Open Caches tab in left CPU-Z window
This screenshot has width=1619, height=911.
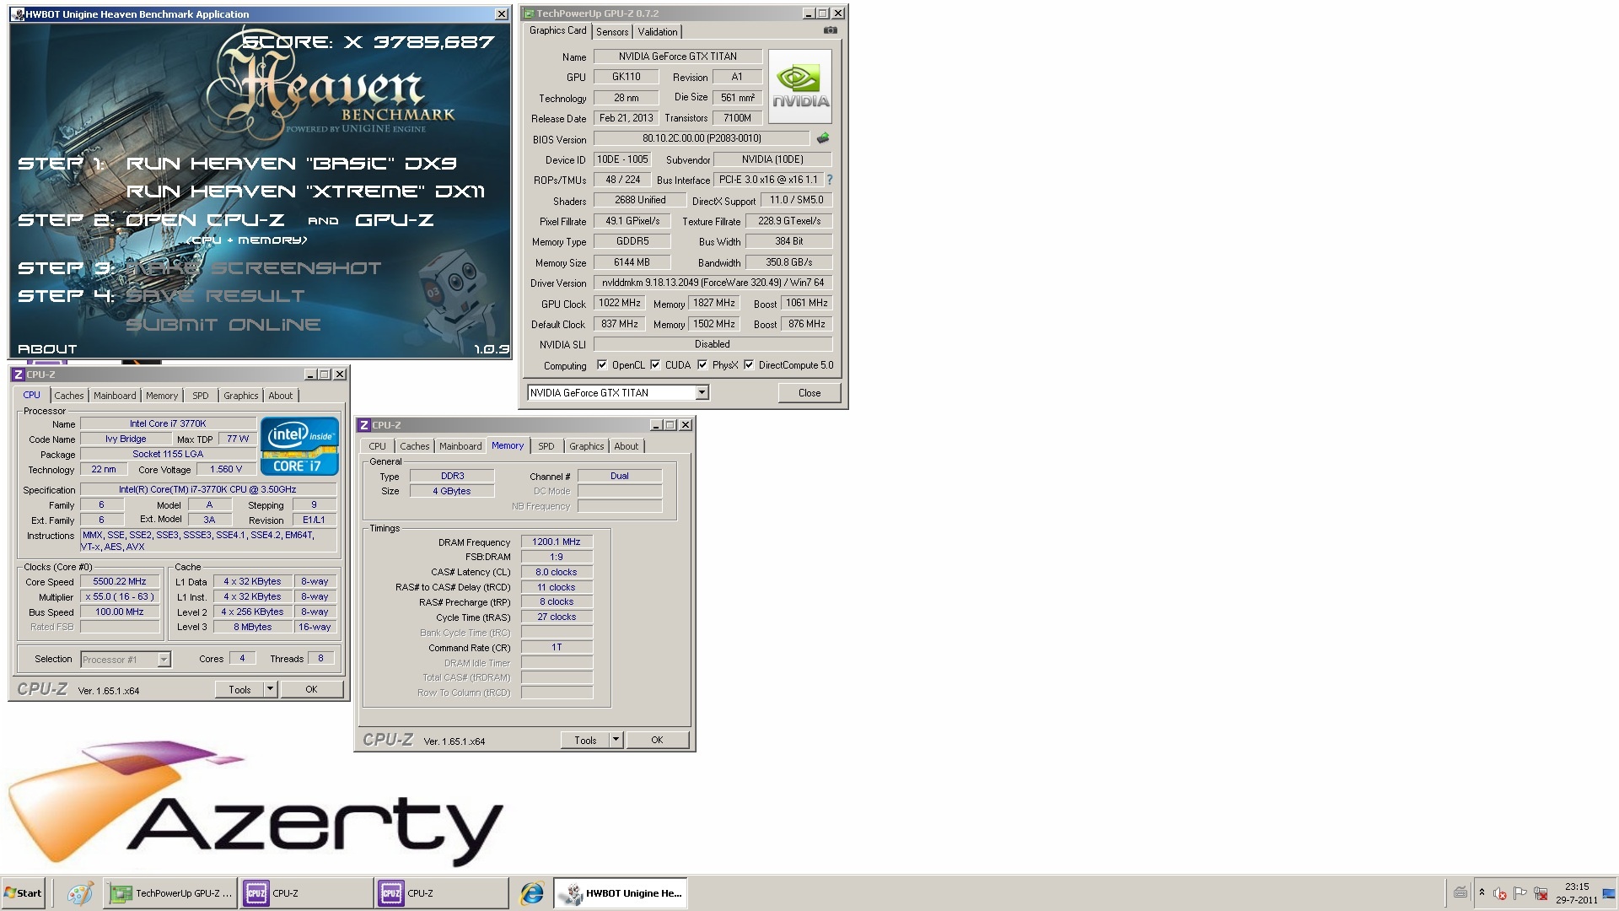tap(69, 396)
